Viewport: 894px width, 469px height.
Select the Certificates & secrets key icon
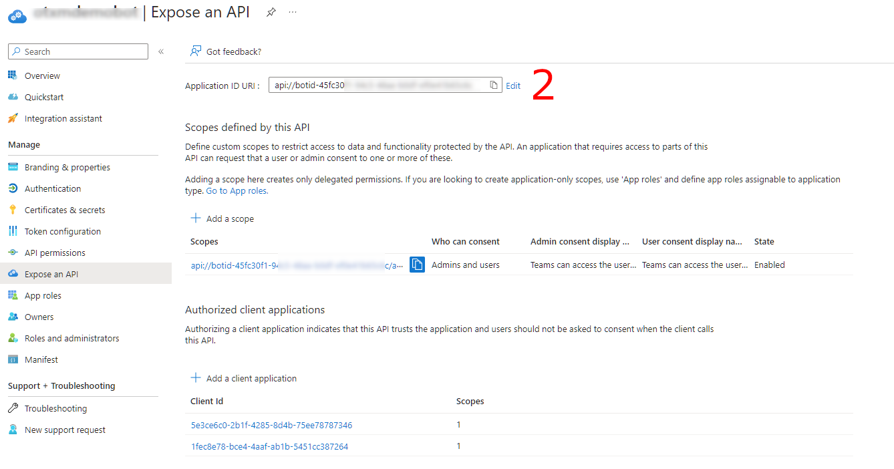tap(14, 209)
